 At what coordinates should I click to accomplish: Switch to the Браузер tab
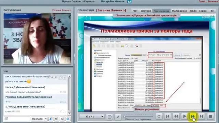point(146,11)
